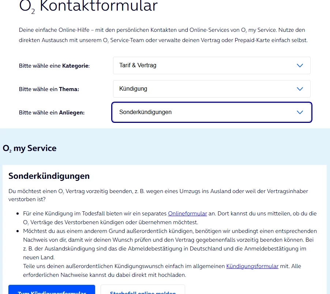Click the Sonderkündigungen section heading
The height and width of the screenshot is (294, 330).
pyautogui.click(x=49, y=176)
